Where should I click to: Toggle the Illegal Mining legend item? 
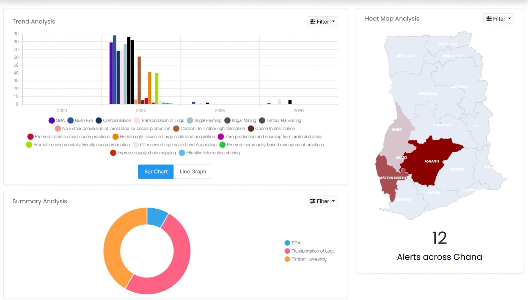240,120
